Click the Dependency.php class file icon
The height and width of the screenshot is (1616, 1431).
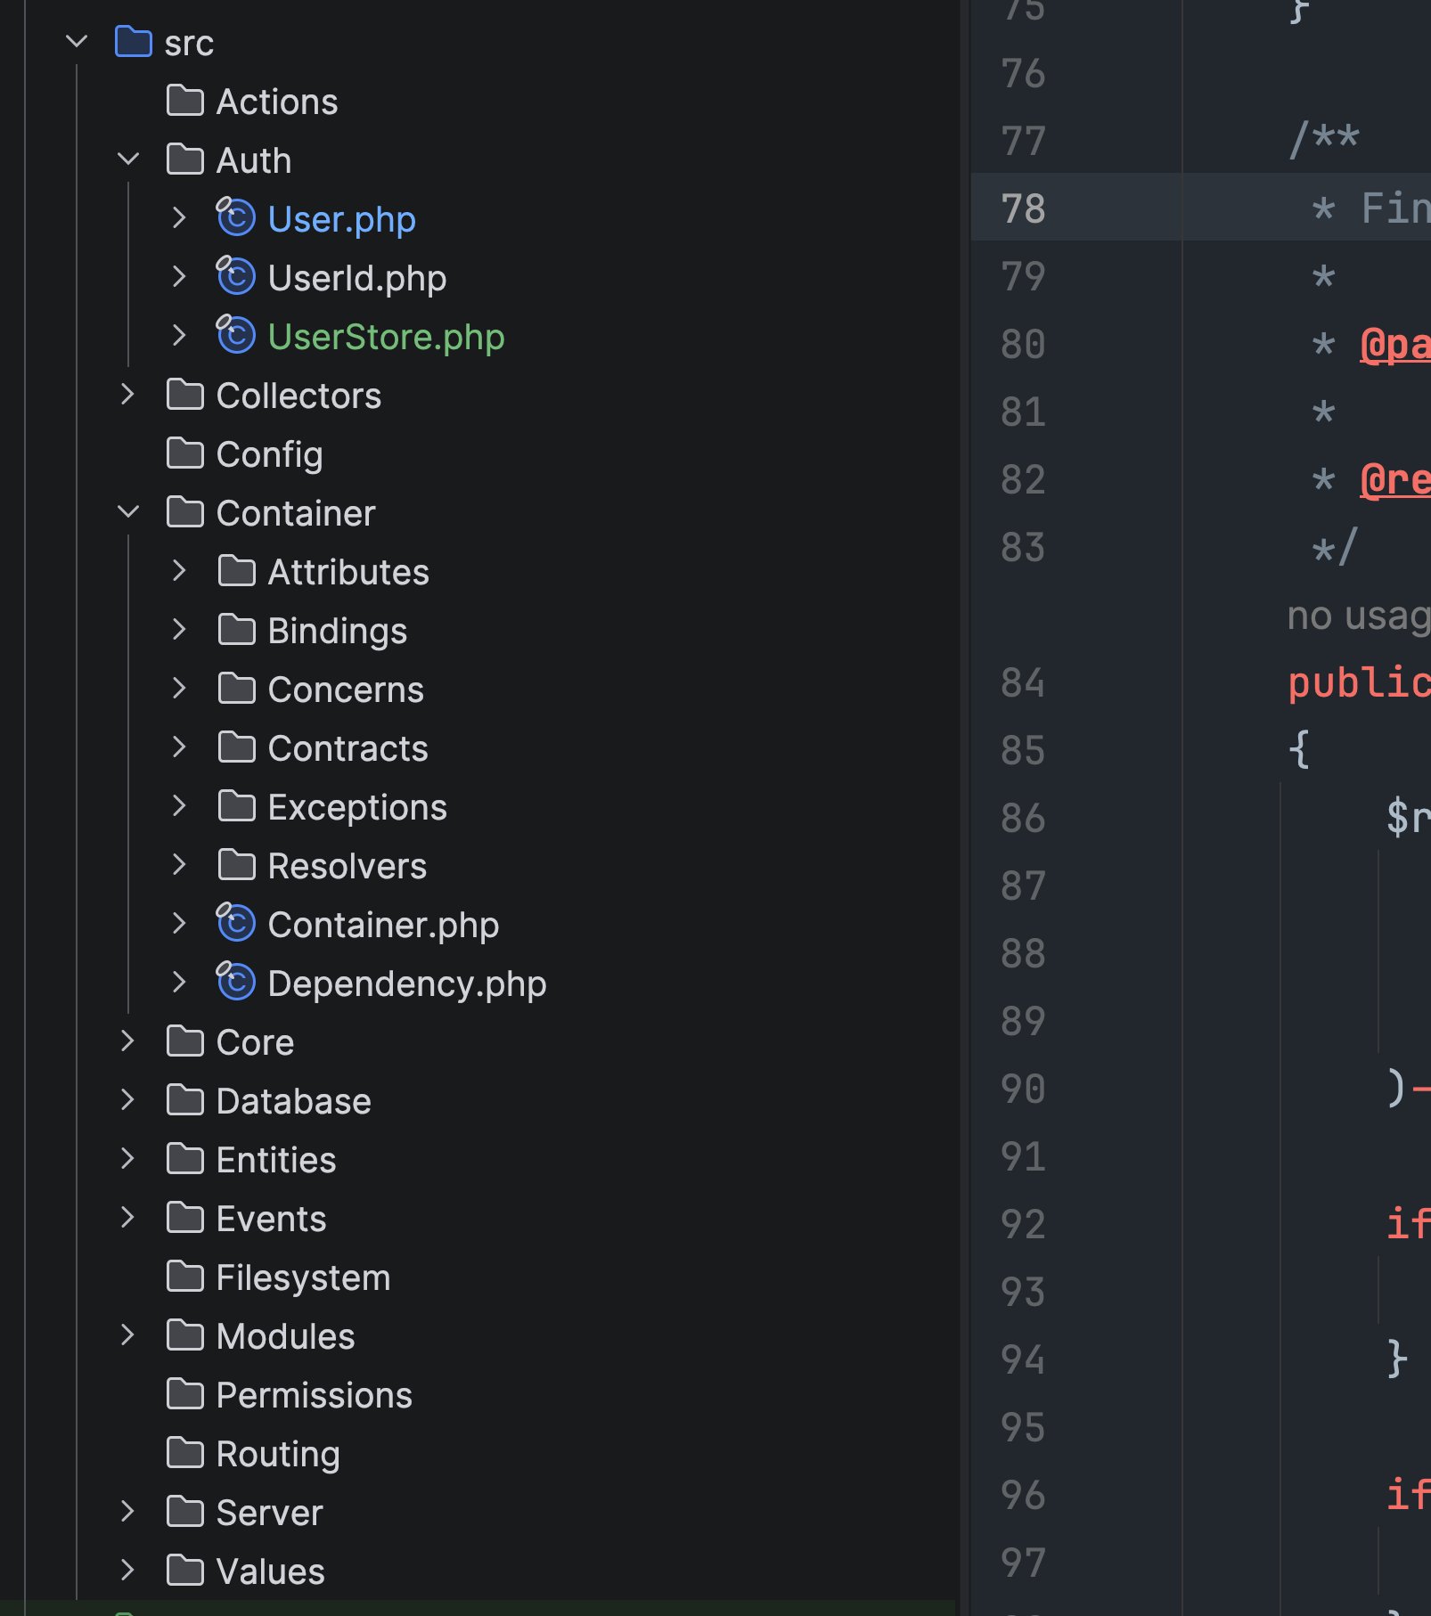pyautogui.click(x=236, y=983)
